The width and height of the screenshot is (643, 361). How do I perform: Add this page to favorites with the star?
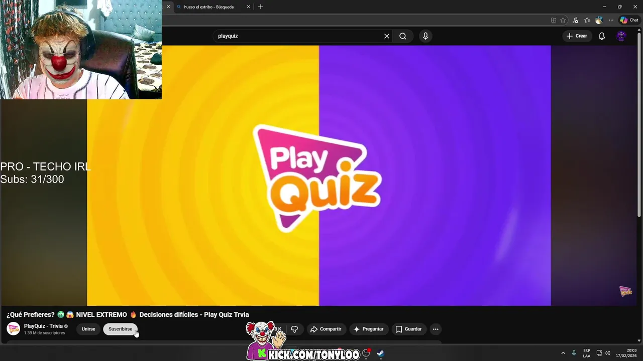tap(563, 20)
